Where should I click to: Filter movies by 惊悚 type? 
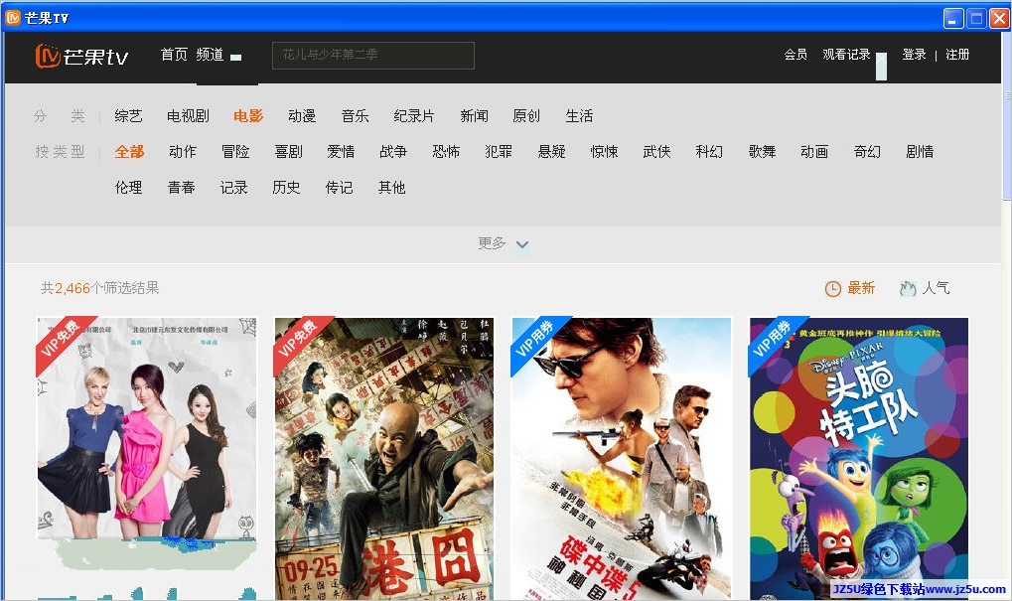tap(604, 152)
